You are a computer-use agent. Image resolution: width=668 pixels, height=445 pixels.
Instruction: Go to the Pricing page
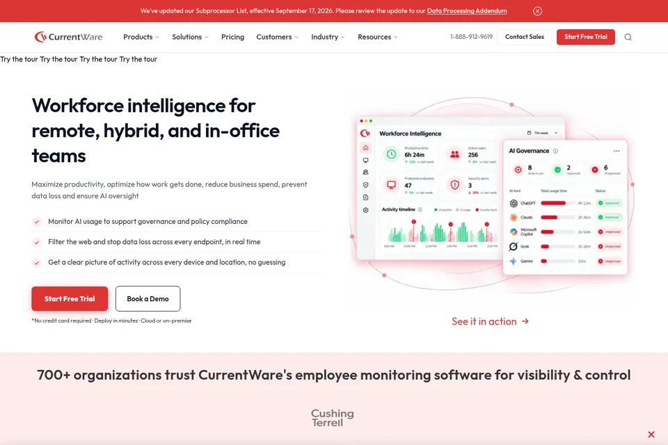pos(232,37)
